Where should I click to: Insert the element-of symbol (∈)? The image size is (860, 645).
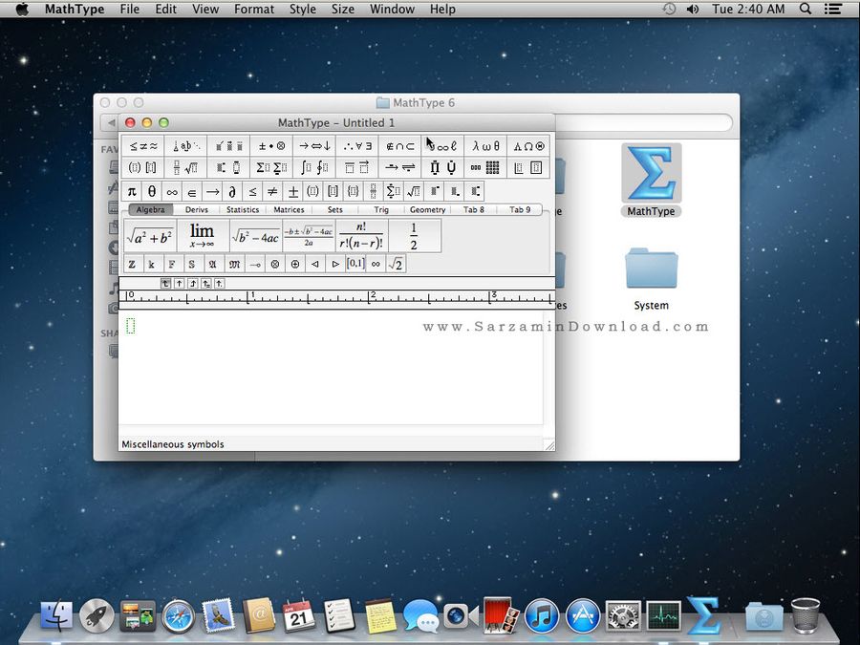point(192,191)
